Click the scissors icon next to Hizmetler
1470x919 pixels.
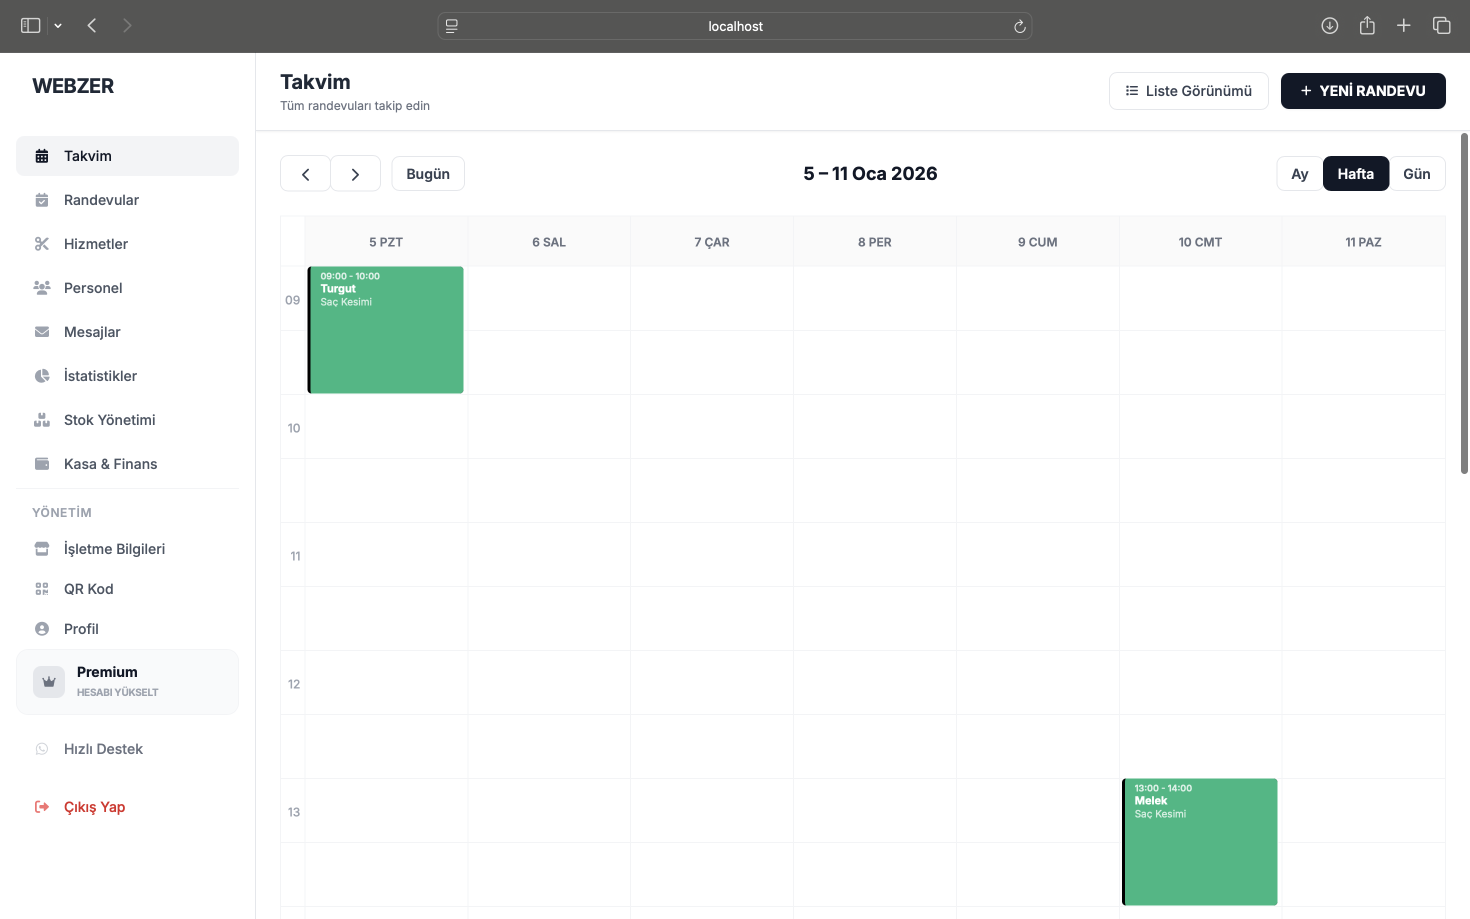(41, 243)
